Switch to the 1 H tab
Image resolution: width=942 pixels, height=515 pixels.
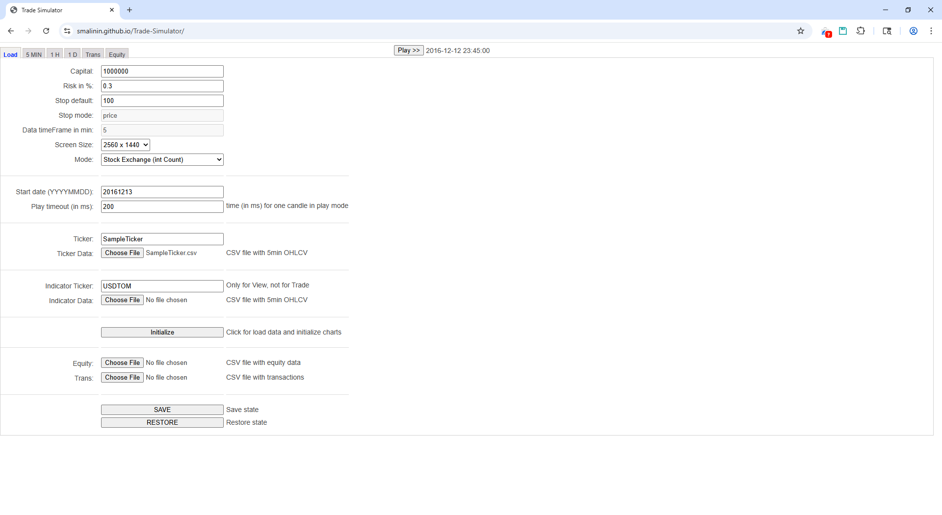coord(55,54)
